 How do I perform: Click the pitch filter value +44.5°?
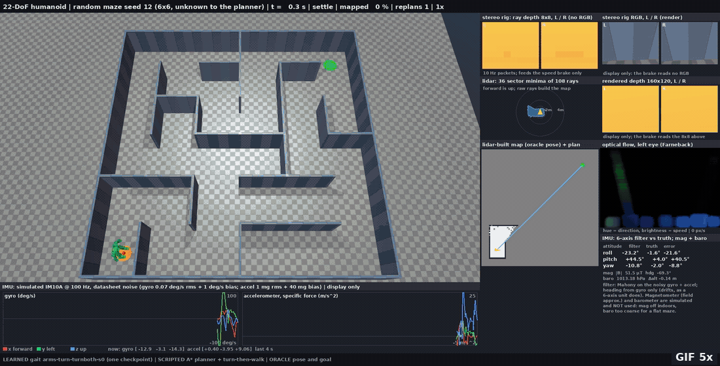pos(634,259)
